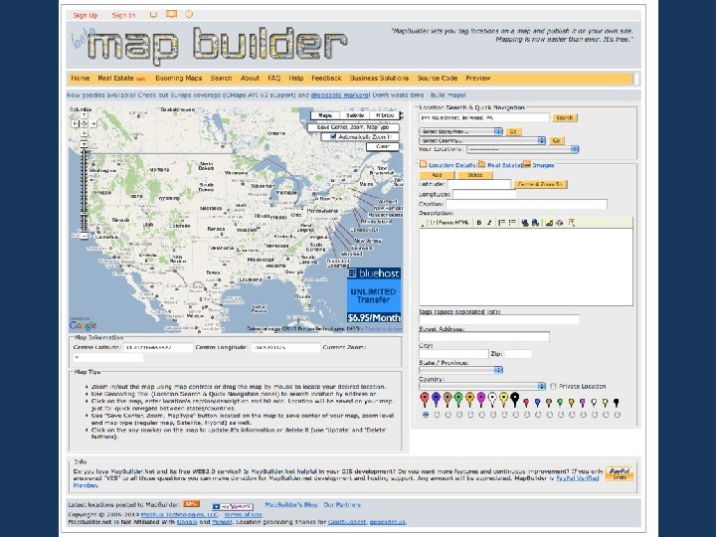716x537 pixels.
Task: Click the insert link icon in description editor
Action: (x=525, y=223)
